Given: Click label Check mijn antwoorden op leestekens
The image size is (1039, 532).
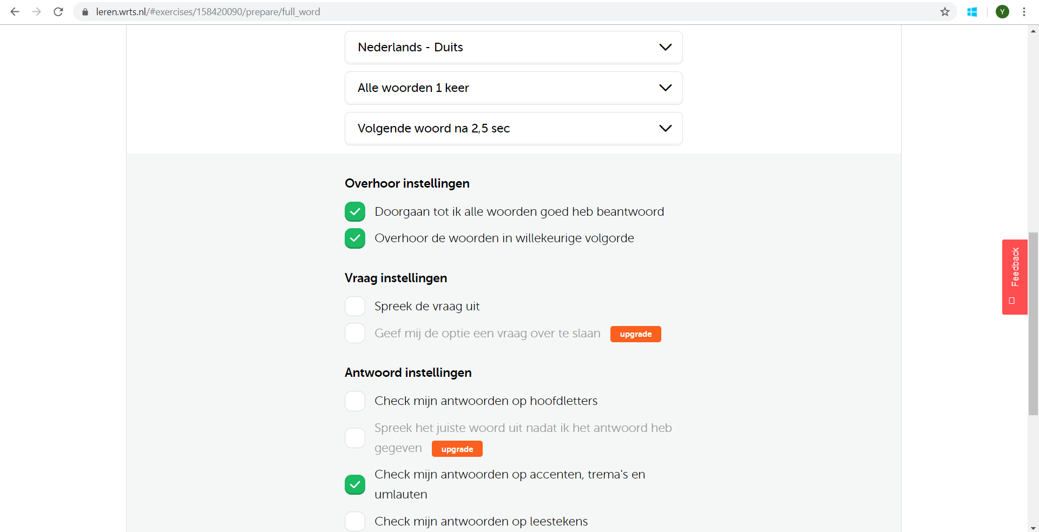Looking at the screenshot, I should click(481, 522).
